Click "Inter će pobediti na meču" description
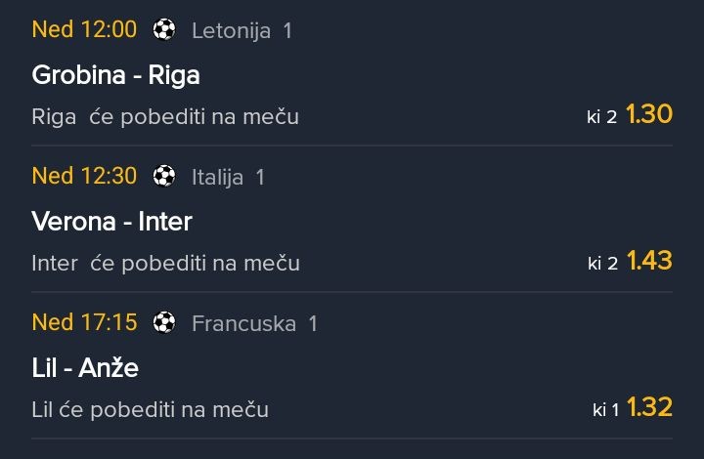The height and width of the screenshot is (459, 704). click(x=165, y=264)
